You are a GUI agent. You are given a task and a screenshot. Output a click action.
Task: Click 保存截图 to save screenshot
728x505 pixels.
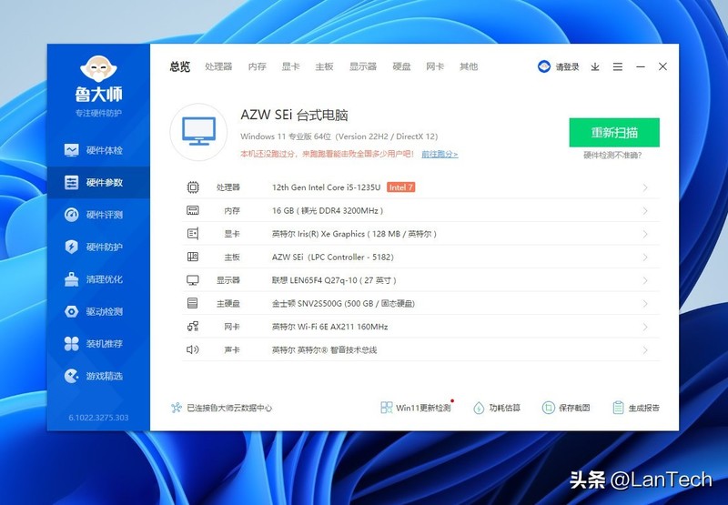tap(566, 408)
